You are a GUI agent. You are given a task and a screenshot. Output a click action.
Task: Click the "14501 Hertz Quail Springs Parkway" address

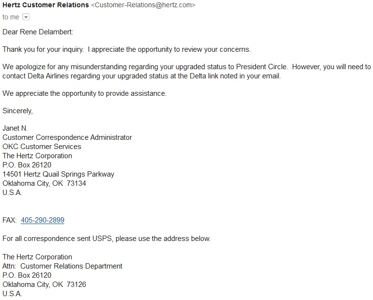coord(58,174)
